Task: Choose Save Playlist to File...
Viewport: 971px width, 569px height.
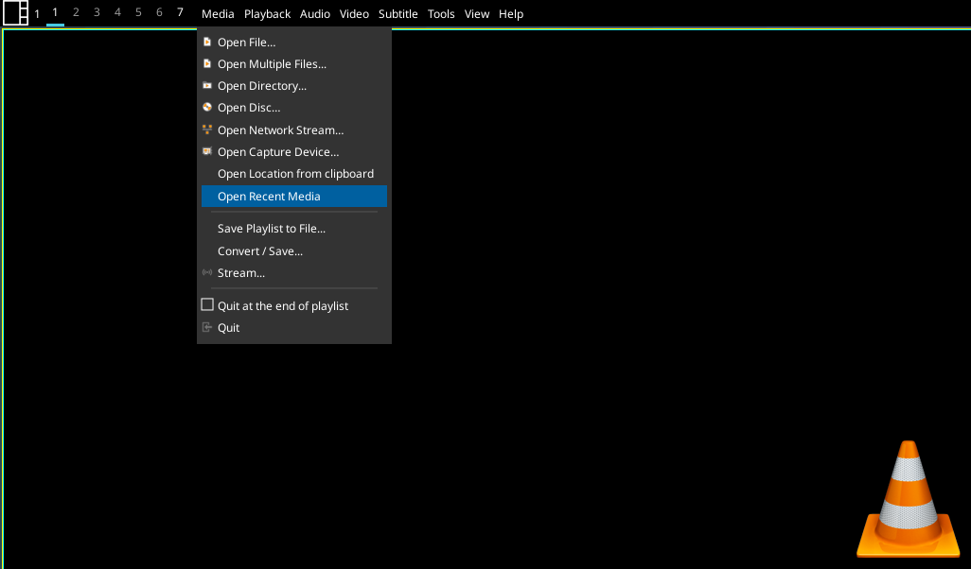Action: (x=294, y=228)
